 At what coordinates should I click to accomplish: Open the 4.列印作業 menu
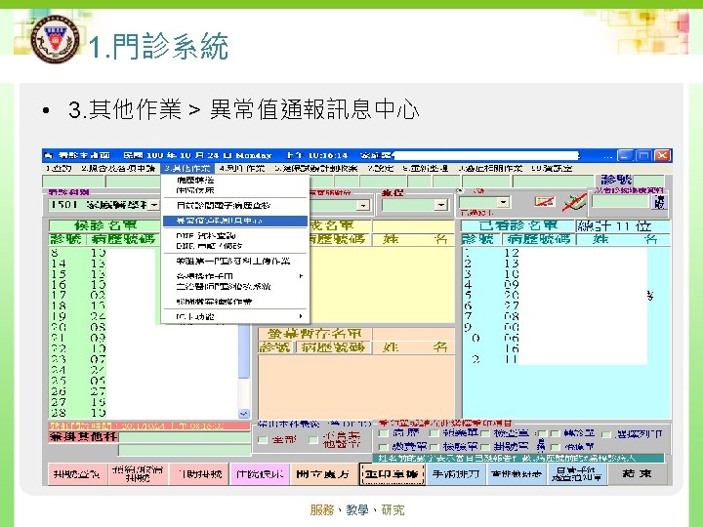coord(242,169)
